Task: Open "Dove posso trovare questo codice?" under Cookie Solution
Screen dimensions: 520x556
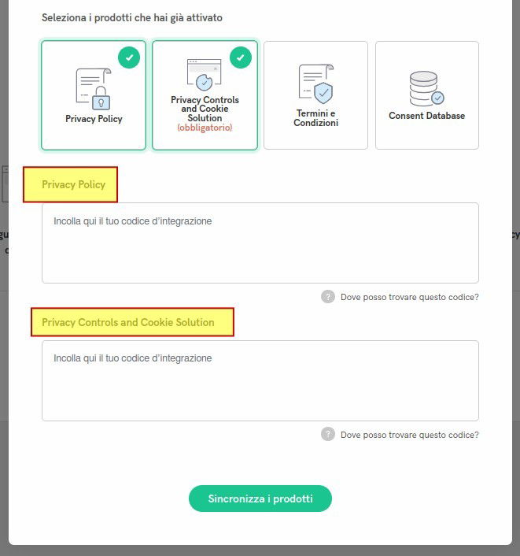Action: (409, 435)
